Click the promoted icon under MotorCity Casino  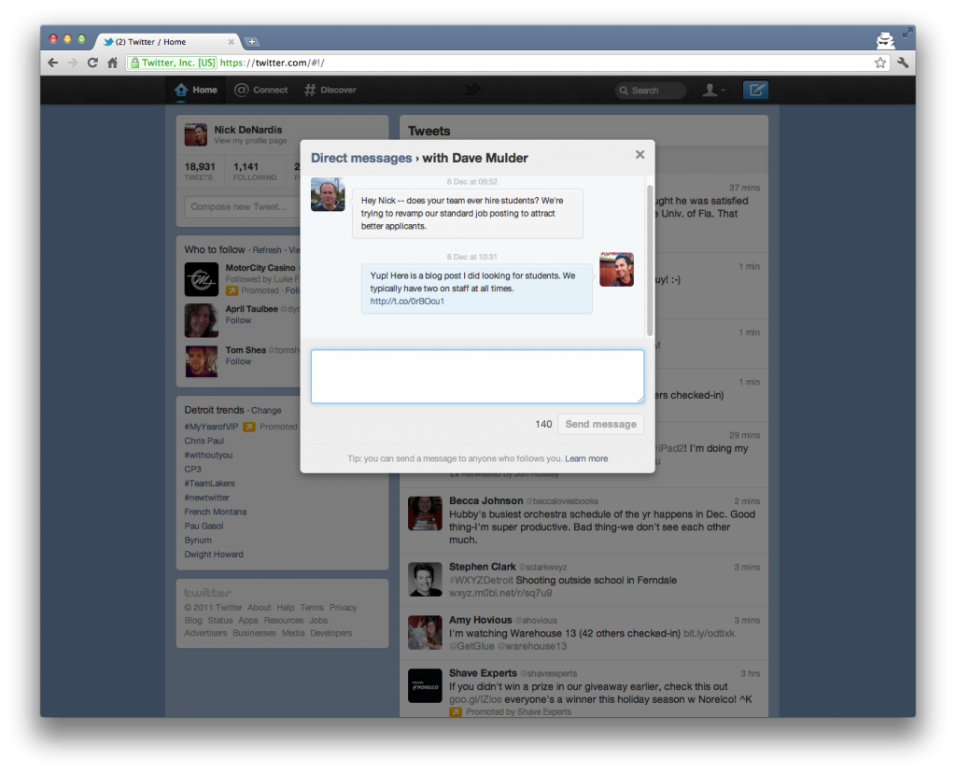(232, 290)
